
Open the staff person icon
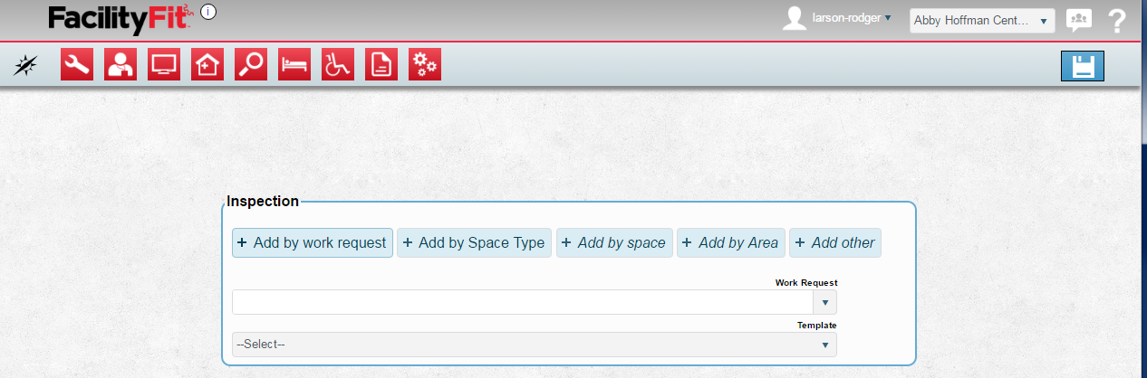click(120, 64)
